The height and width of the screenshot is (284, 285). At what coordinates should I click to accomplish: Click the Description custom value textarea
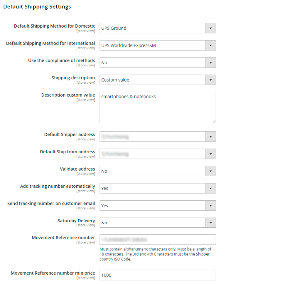coord(157,107)
